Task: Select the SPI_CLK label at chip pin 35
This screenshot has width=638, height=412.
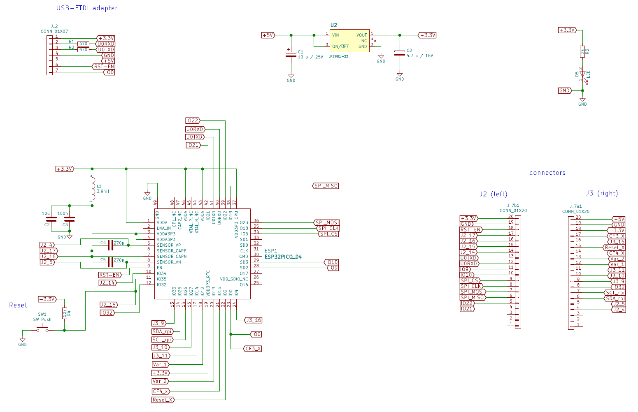Action: [x=328, y=228]
